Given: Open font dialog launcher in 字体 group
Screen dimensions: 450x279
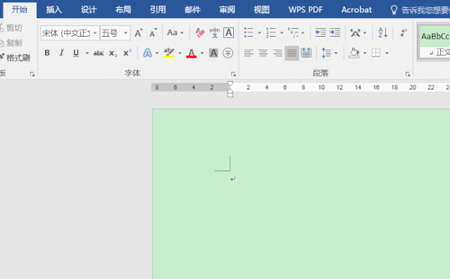Looking at the screenshot, I should point(233,75).
